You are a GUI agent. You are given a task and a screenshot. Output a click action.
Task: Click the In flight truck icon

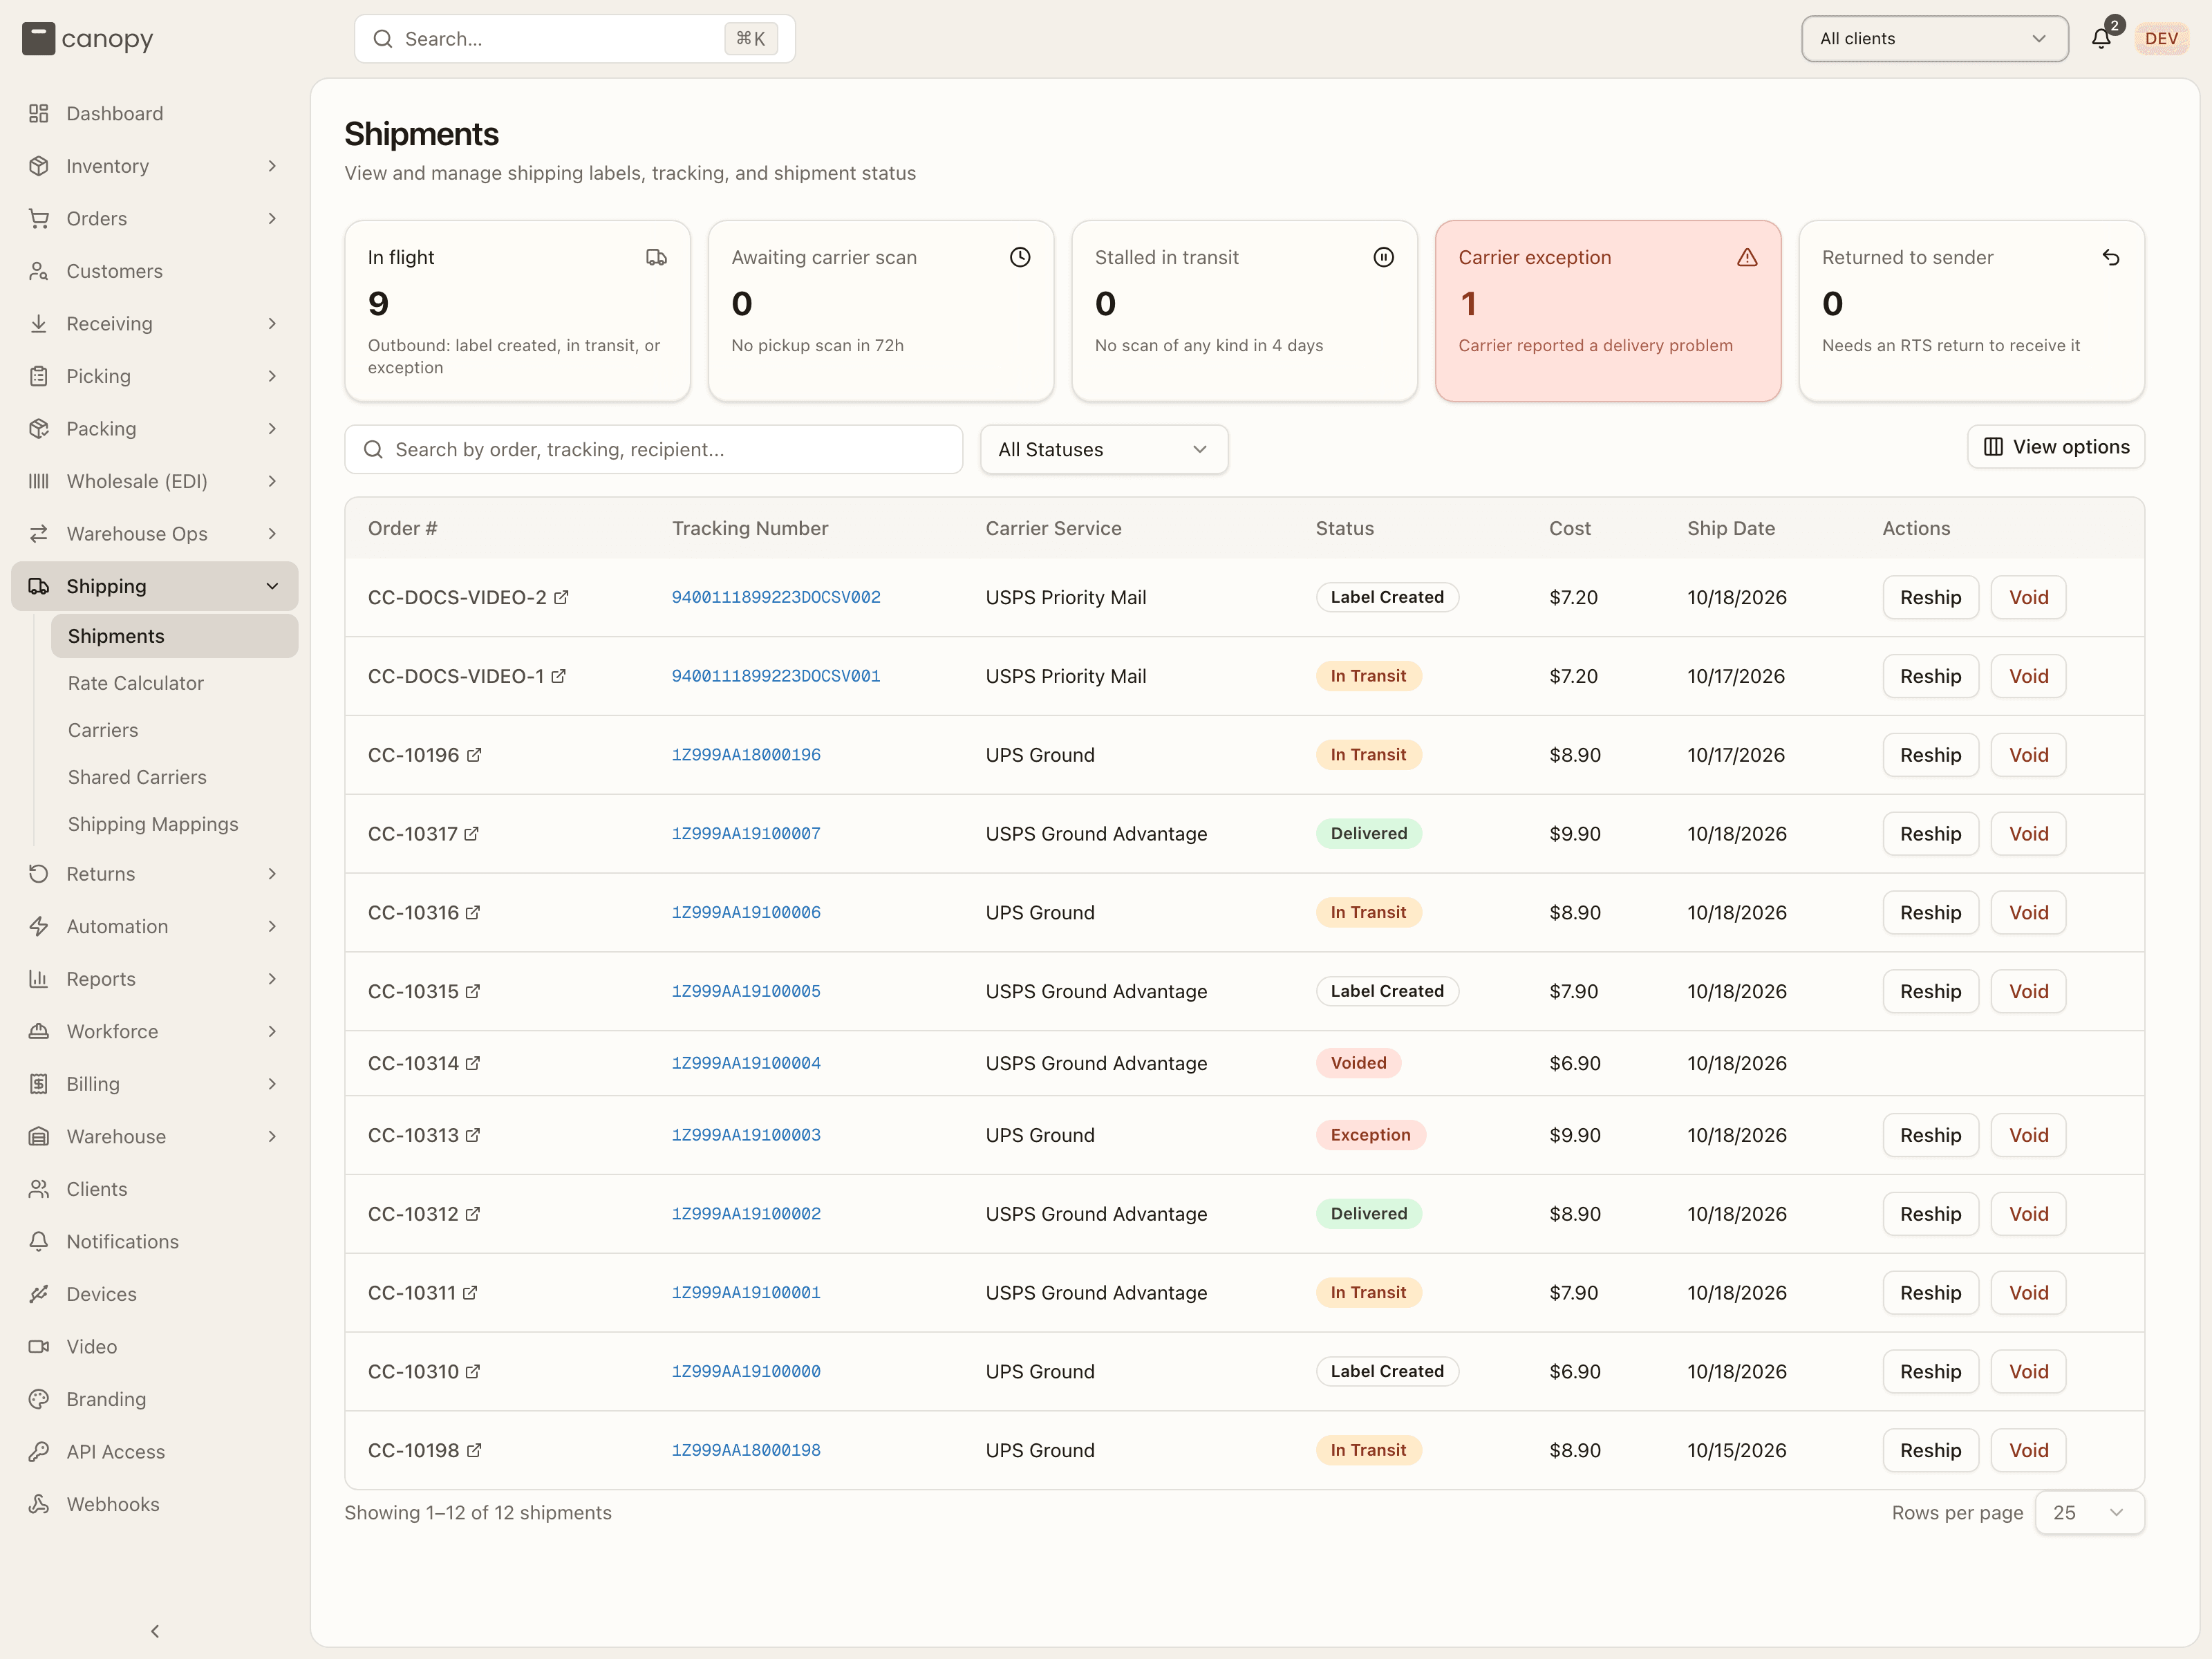point(656,257)
